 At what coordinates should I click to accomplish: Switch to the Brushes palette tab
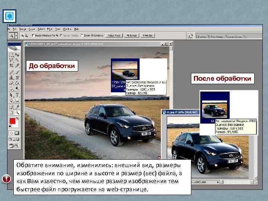201,36
